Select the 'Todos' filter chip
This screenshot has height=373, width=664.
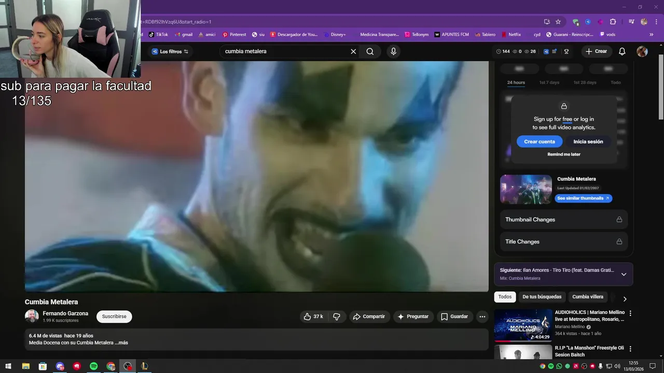(x=505, y=297)
